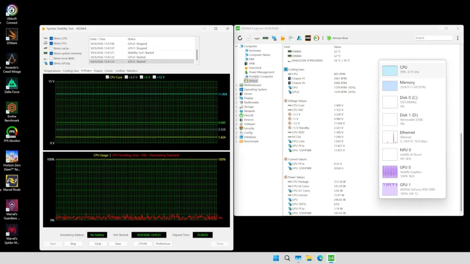Select Assassin's Creed Mirage desktop icon

click(11, 63)
